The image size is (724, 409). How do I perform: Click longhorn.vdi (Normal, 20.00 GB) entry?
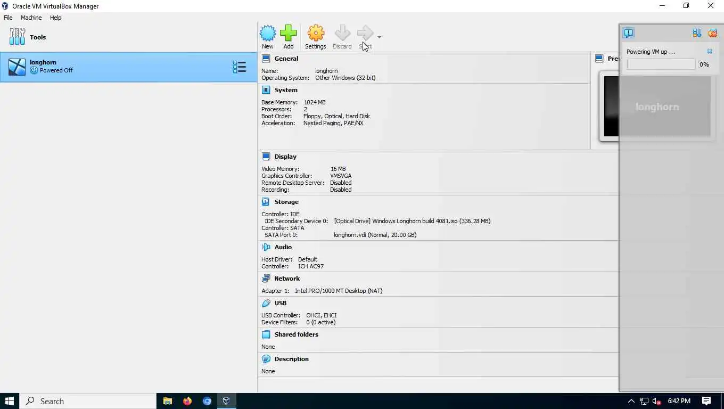pos(375,235)
